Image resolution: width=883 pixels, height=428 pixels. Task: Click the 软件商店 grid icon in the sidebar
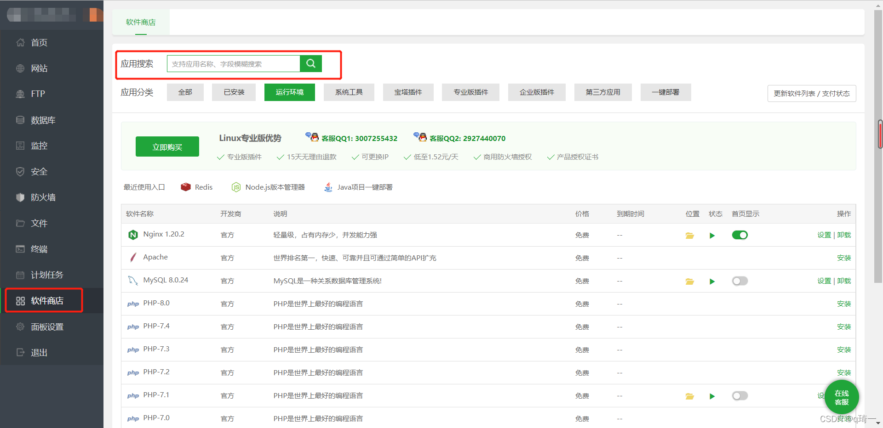coord(20,301)
